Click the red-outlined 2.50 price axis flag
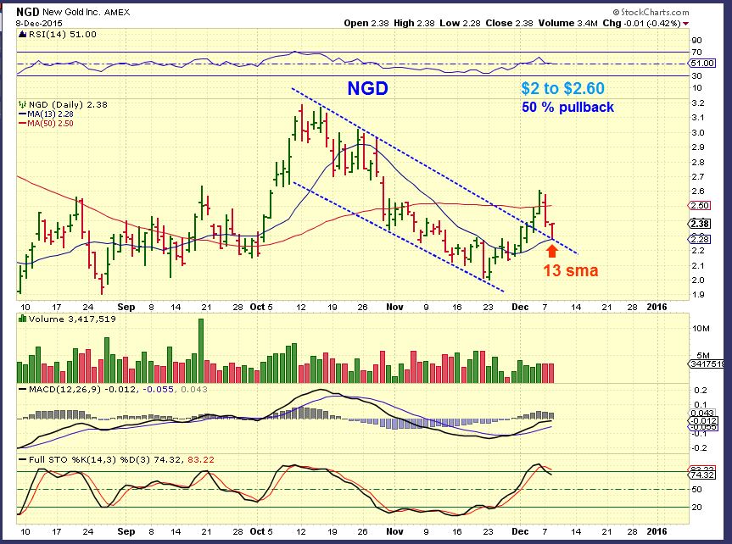Screen dimensions: 732x544 pyautogui.click(x=699, y=205)
